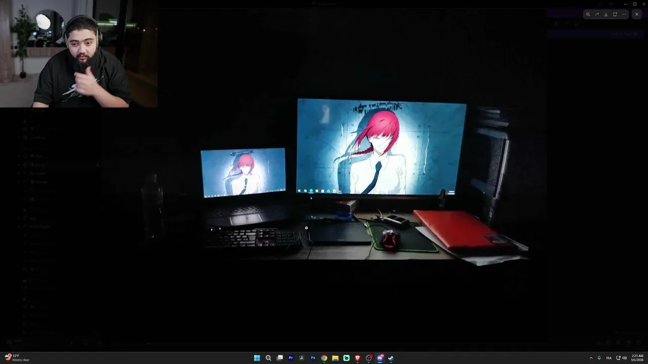Open Windows Search from the taskbar

(268, 358)
